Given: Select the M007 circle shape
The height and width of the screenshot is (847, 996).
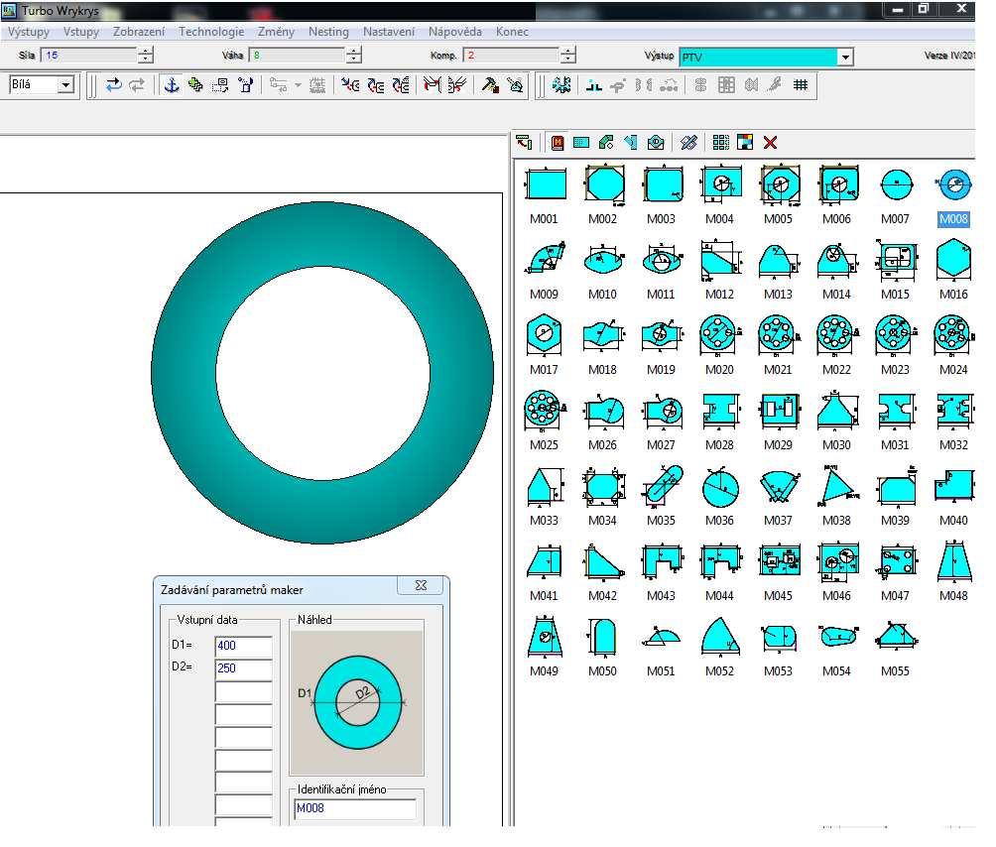Looking at the screenshot, I should coord(896,185).
